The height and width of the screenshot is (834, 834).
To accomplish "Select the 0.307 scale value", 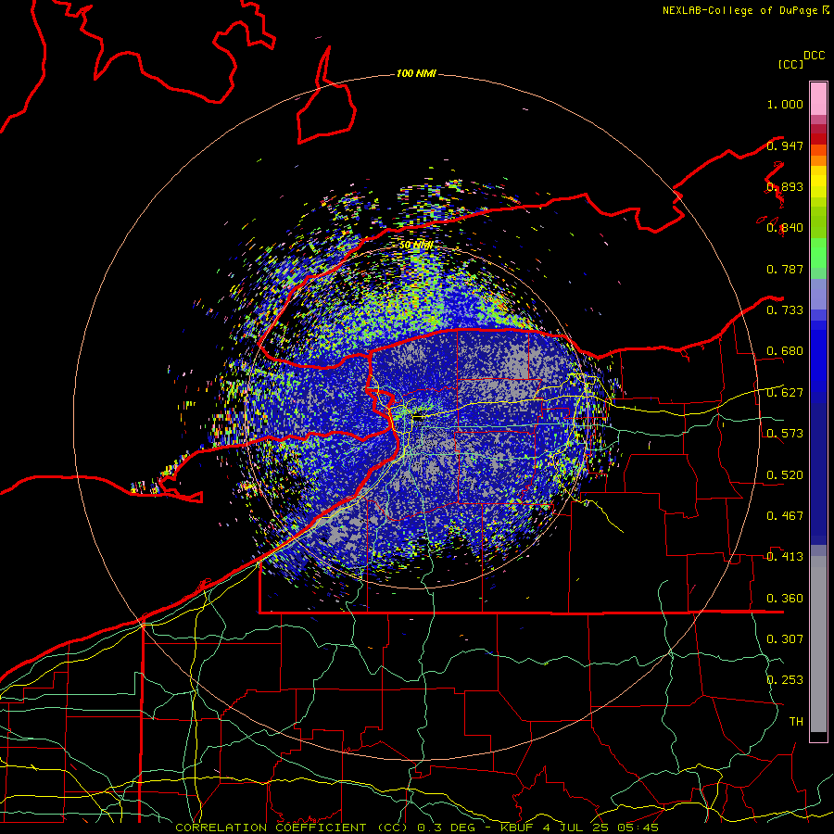I will coord(785,638).
